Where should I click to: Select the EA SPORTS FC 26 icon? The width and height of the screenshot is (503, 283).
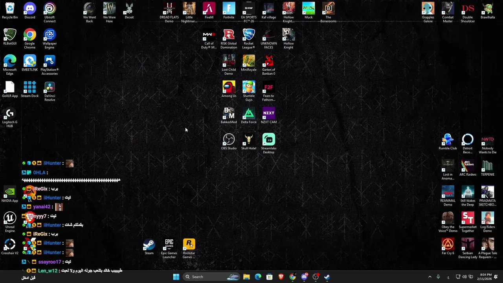click(x=249, y=13)
